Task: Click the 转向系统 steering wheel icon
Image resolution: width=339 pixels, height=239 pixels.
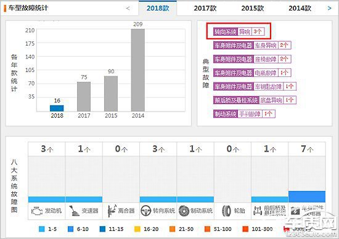Action: tap(145, 211)
